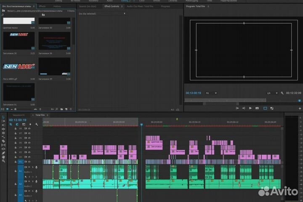Pick the Zoom tool in the tools panel
Image resolution: width=303 pixels, height=202 pixels.
pyautogui.click(x=3, y=161)
